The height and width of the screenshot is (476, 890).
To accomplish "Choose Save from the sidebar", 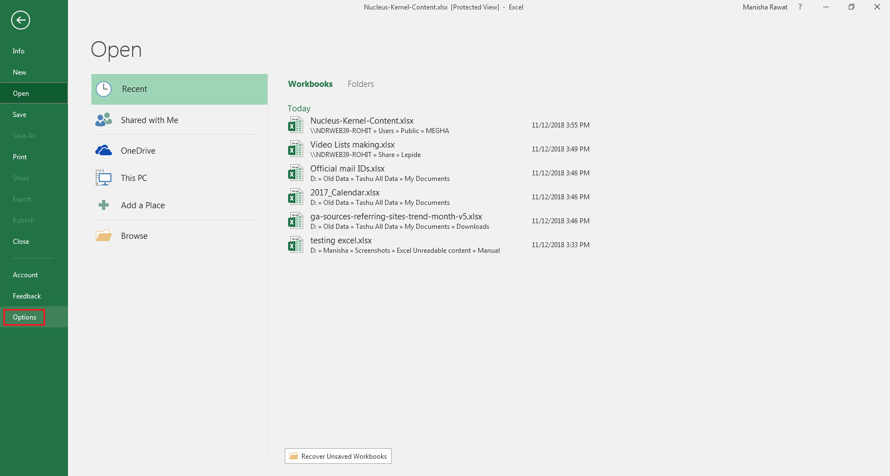I will 34,115.
